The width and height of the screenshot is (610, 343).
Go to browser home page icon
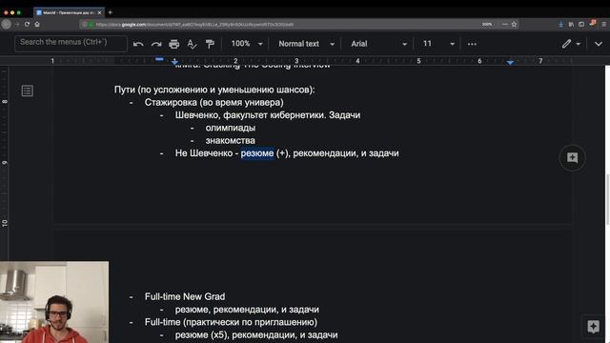(x=37, y=24)
